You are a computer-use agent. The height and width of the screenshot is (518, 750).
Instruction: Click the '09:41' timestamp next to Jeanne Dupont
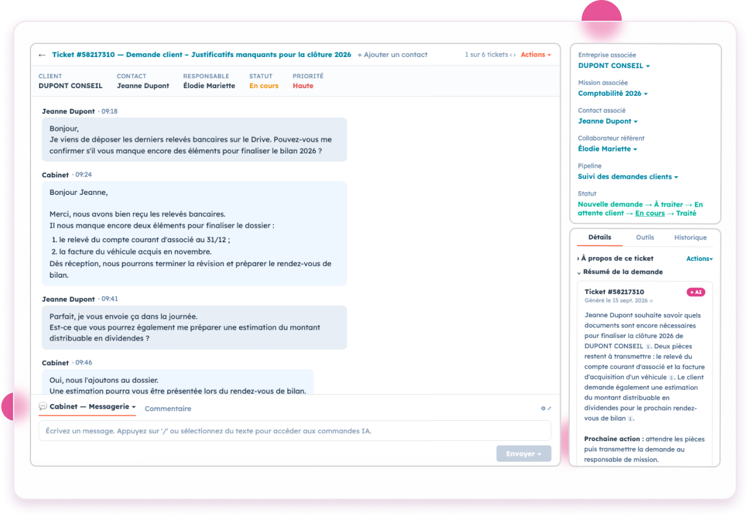pyautogui.click(x=109, y=299)
